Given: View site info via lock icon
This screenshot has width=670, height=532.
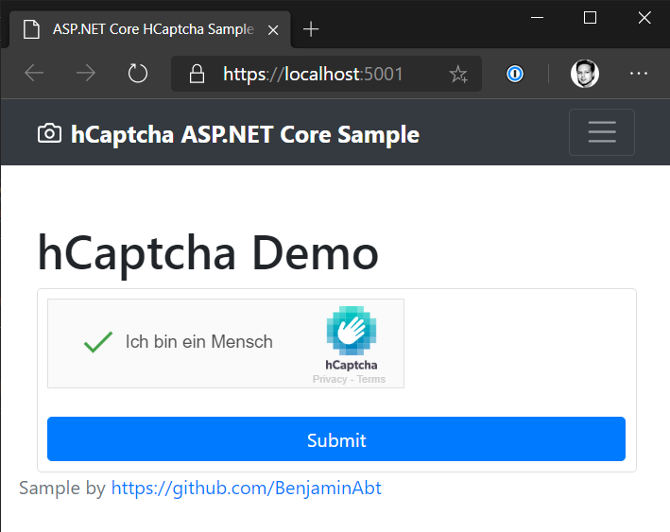Looking at the screenshot, I should pyautogui.click(x=197, y=74).
